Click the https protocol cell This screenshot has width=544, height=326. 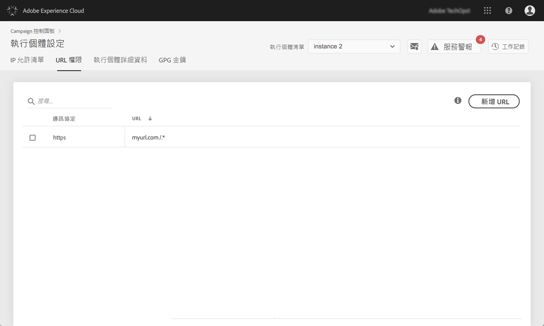tap(59, 137)
